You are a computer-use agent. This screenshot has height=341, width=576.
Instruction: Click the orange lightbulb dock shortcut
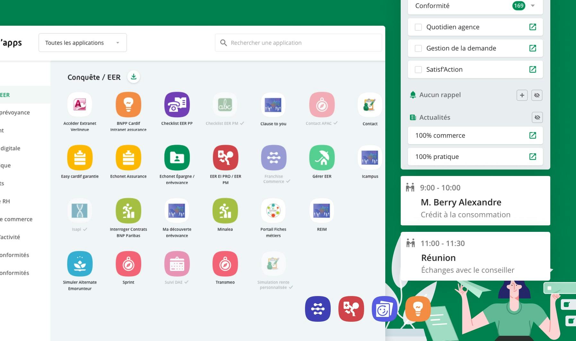click(418, 309)
